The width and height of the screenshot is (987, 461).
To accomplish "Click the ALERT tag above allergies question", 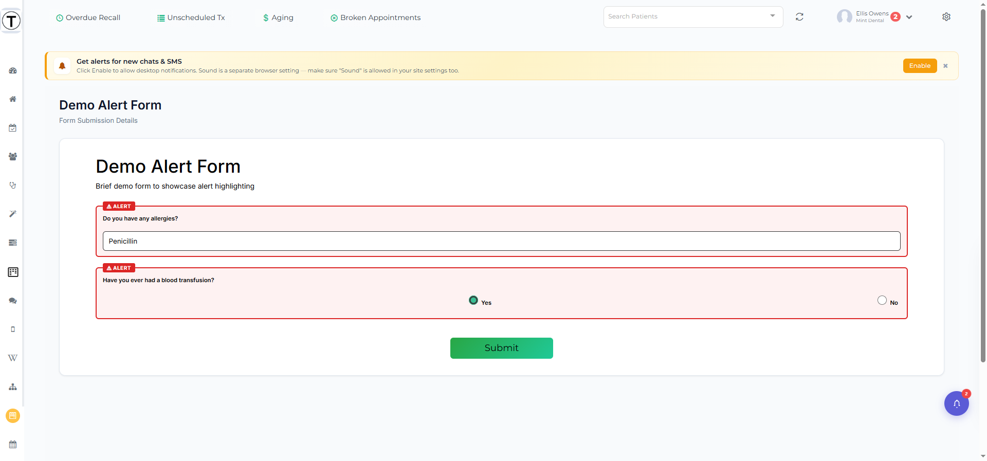I will point(119,206).
